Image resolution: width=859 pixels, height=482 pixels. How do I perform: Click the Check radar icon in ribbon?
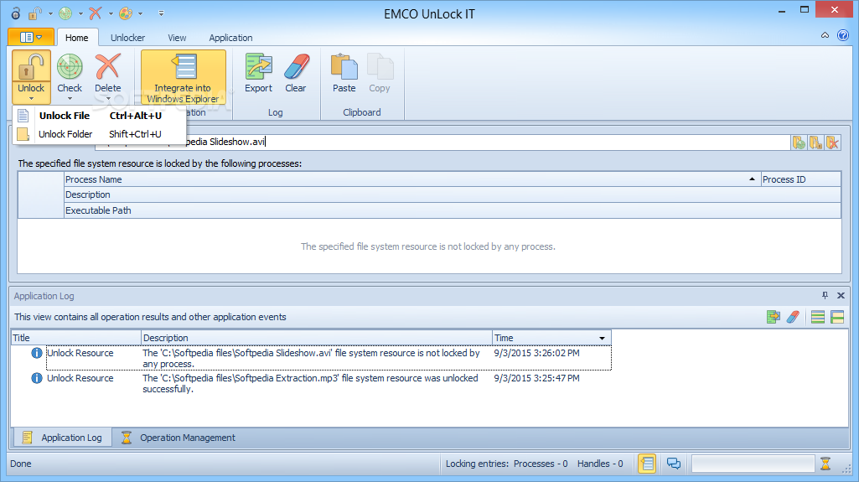(70, 67)
